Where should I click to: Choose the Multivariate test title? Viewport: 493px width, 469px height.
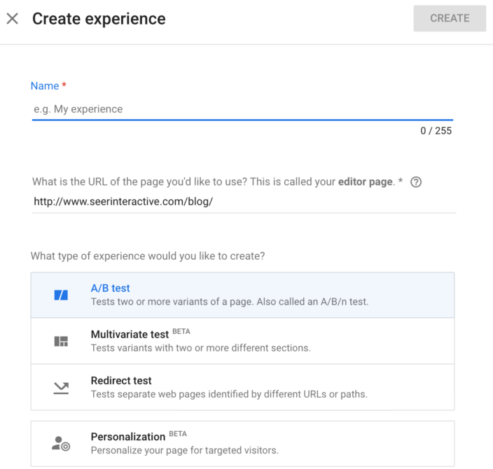130,335
